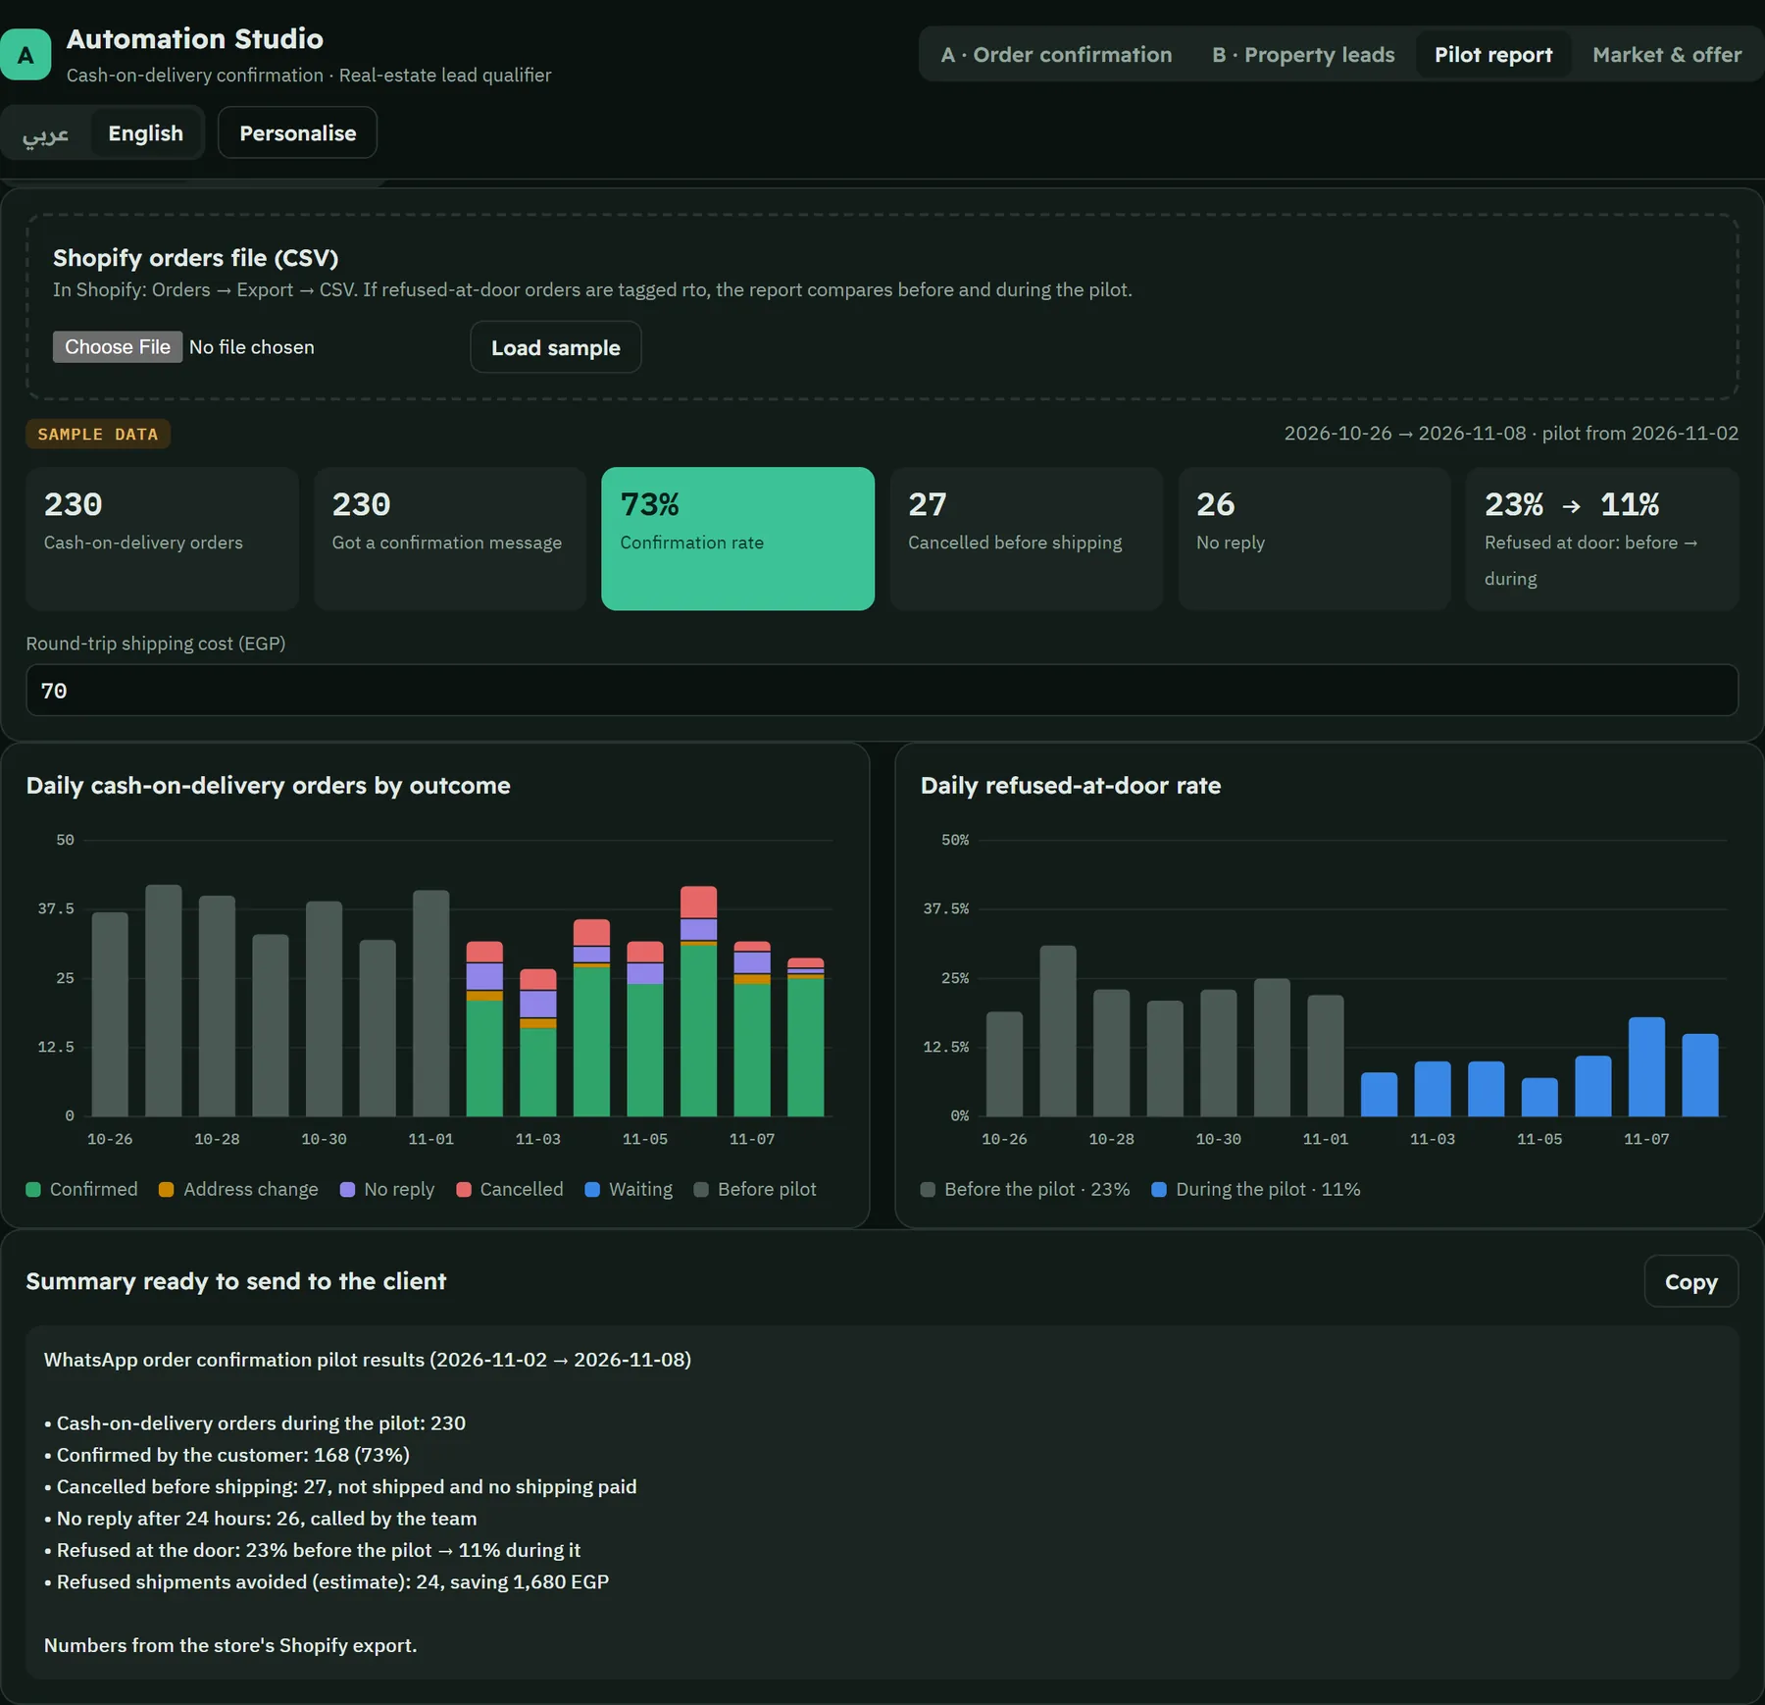1765x1705 pixels.
Task: Open the A · Order confirmation tab
Action: click(1056, 55)
